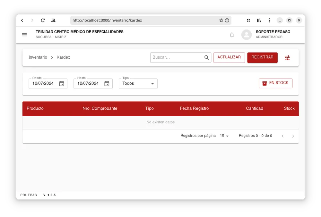The height and width of the screenshot is (217, 321).
Task: Open browser three-dot menu
Action: [269, 20]
